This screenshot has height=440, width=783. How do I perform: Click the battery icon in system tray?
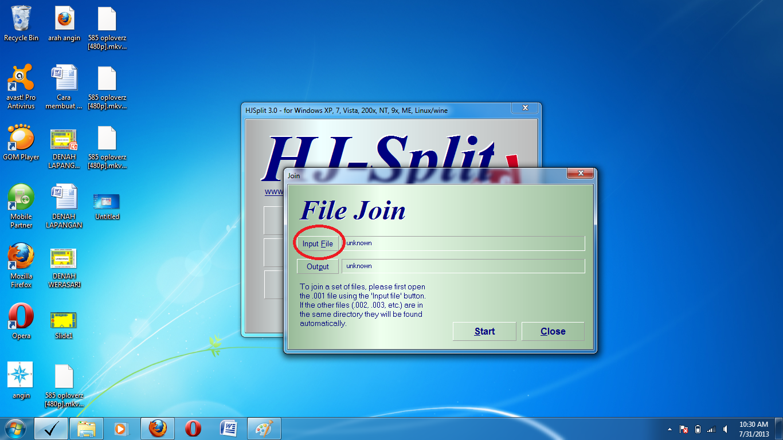(698, 429)
